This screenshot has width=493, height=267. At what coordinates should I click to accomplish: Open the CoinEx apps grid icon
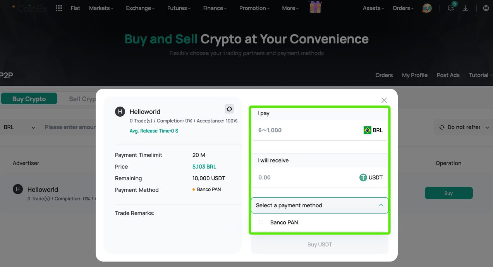click(58, 8)
